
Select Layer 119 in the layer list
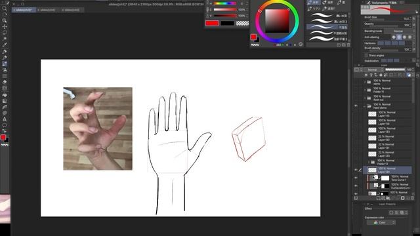click(x=390, y=122)
